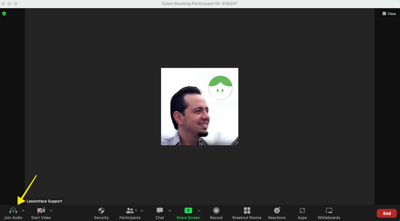Click the red End meeting button
Screen dimensions: 400x221
coord(386,213)
